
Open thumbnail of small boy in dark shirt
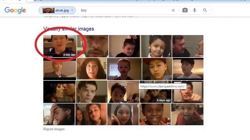[124, 46]
